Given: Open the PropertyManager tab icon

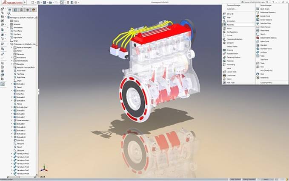Looking at the screenshot, I should tap(16, 9).
